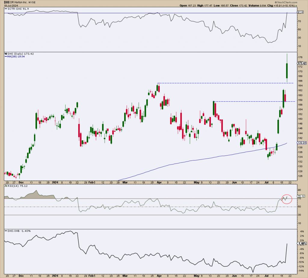Click the Jul label on price chart axis
Viewport: 308px width, 278px height.
click(x=266, y=182)
